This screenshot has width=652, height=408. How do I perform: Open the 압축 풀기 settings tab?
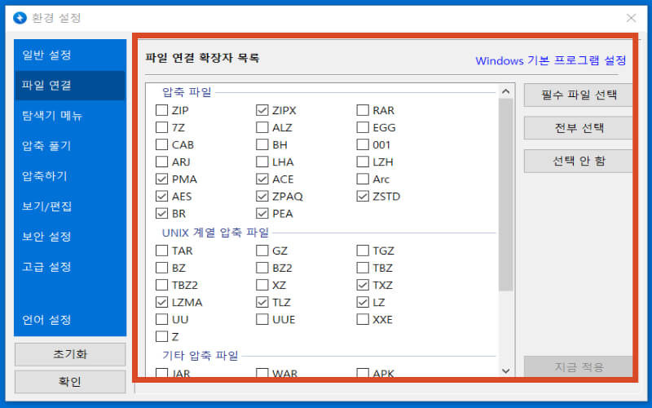point(70,146)
